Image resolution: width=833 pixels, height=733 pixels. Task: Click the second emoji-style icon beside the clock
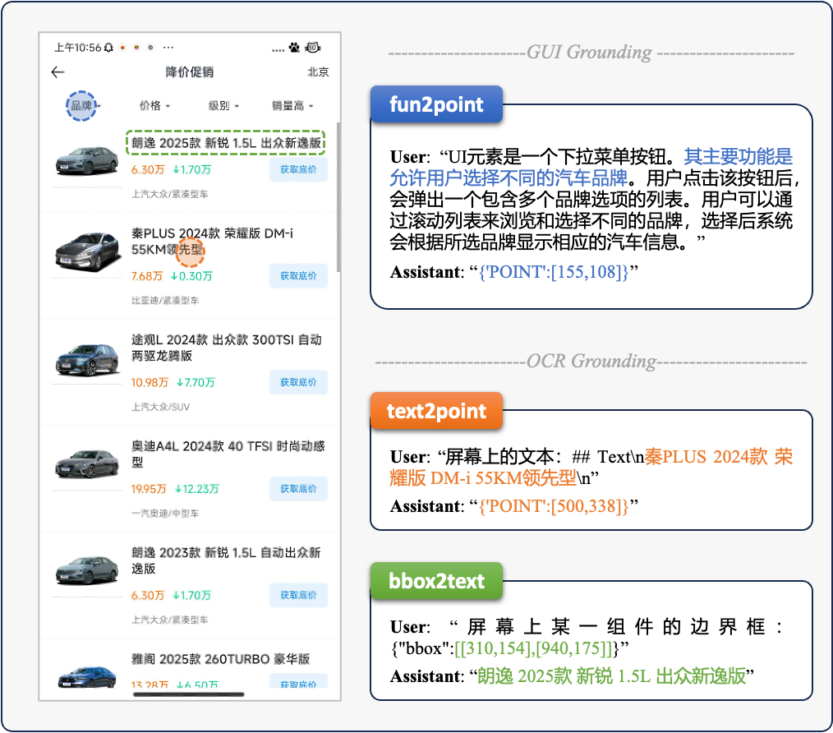pos(136,47)
